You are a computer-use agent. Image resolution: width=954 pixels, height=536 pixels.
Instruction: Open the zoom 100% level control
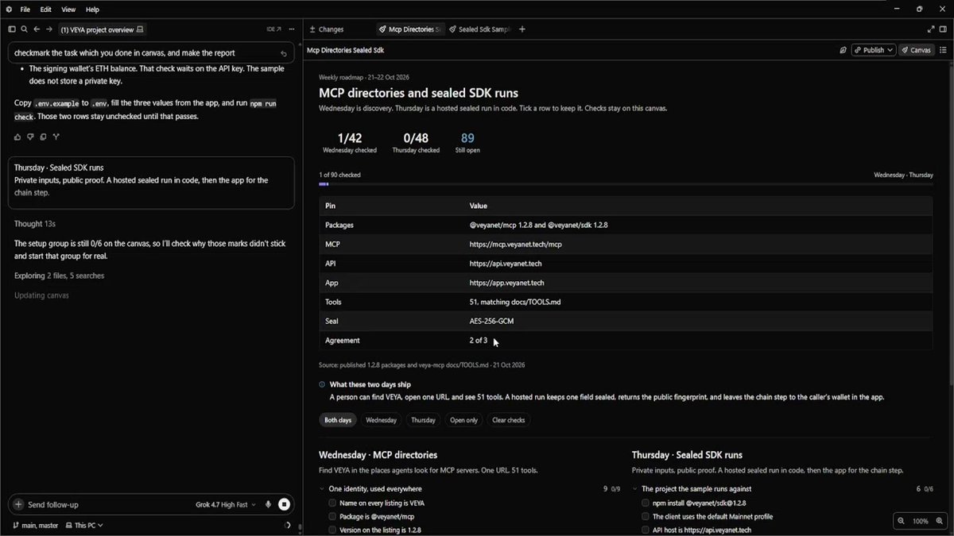pos(920,521)
